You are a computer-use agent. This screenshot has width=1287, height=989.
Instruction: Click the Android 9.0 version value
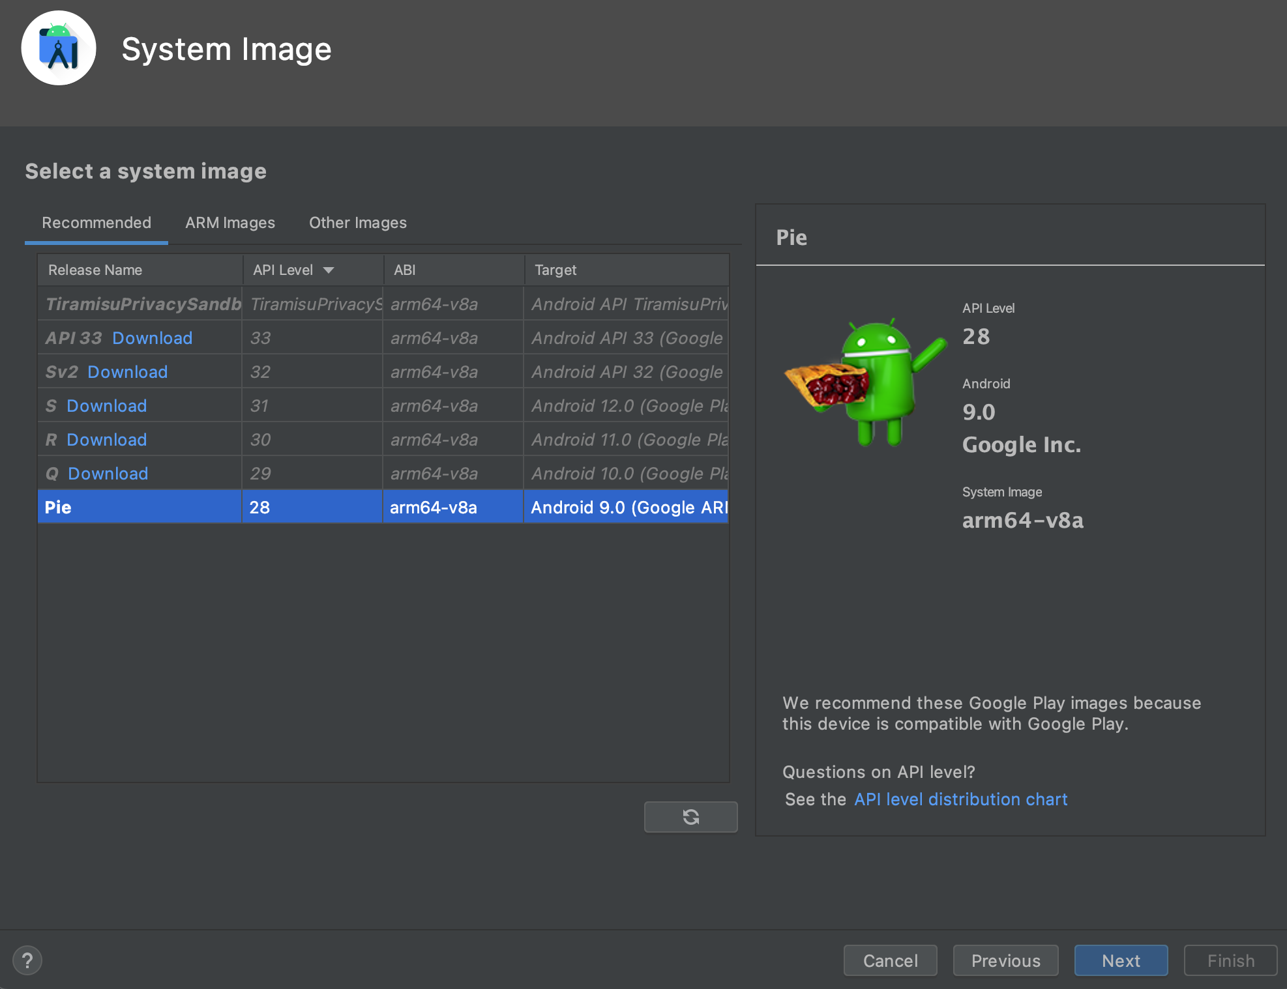coord(979,412)
